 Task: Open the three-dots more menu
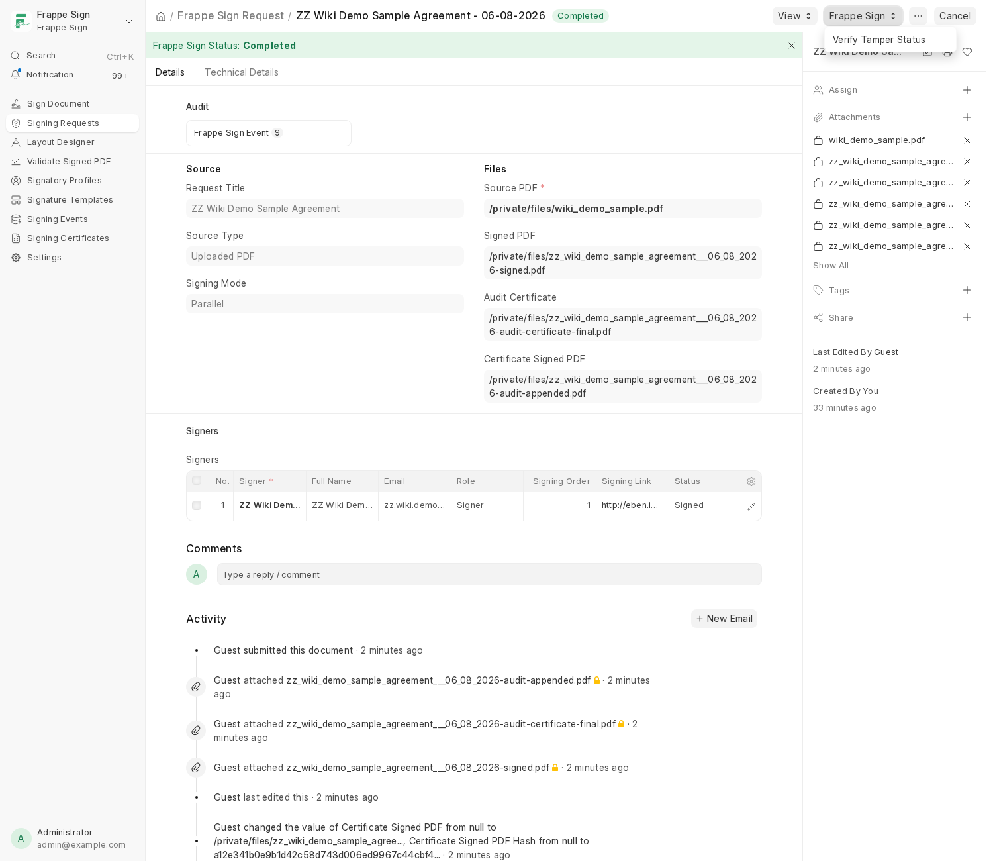tap(918, 16)
